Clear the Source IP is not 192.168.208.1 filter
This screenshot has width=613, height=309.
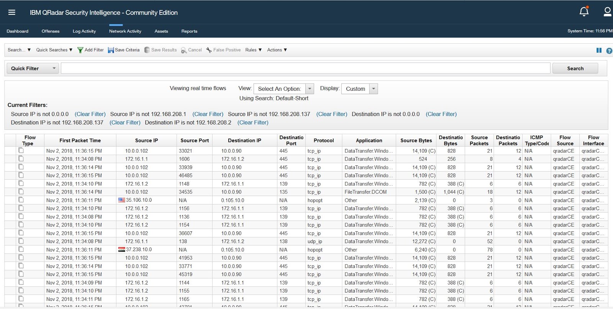[208, 114]
